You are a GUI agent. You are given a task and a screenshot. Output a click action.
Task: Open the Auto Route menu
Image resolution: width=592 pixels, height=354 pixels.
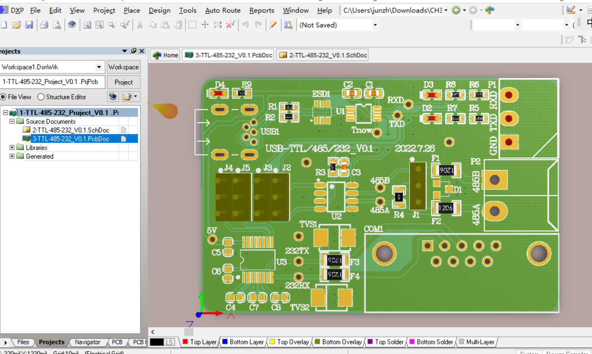coord(223,11)
